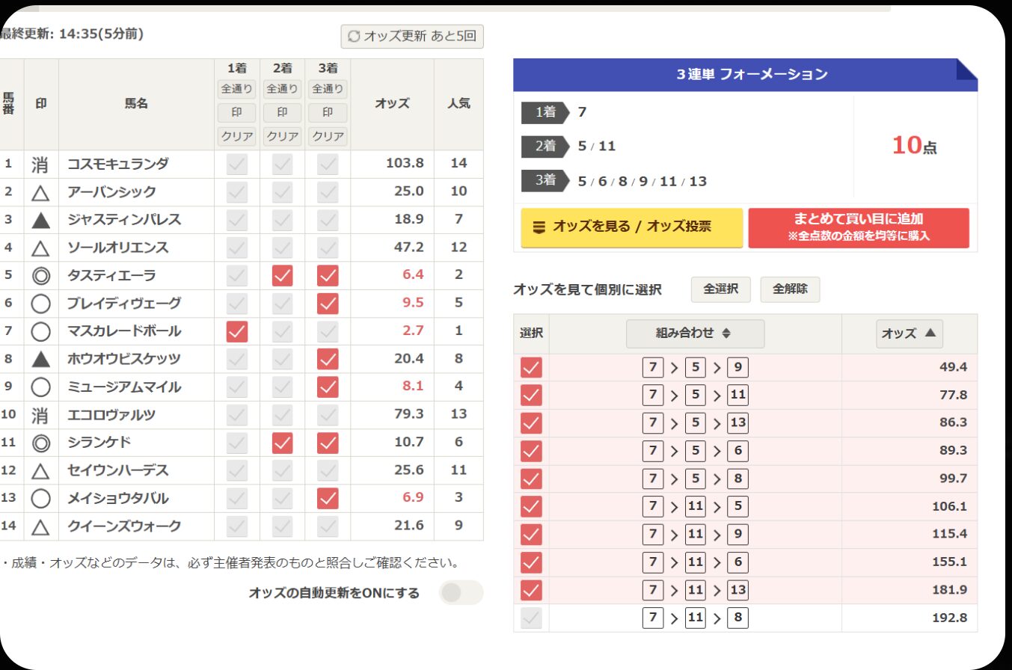Sort combinations by オッズ column
The height and width of the screenshot is (670, 1012).
point(909,334)
